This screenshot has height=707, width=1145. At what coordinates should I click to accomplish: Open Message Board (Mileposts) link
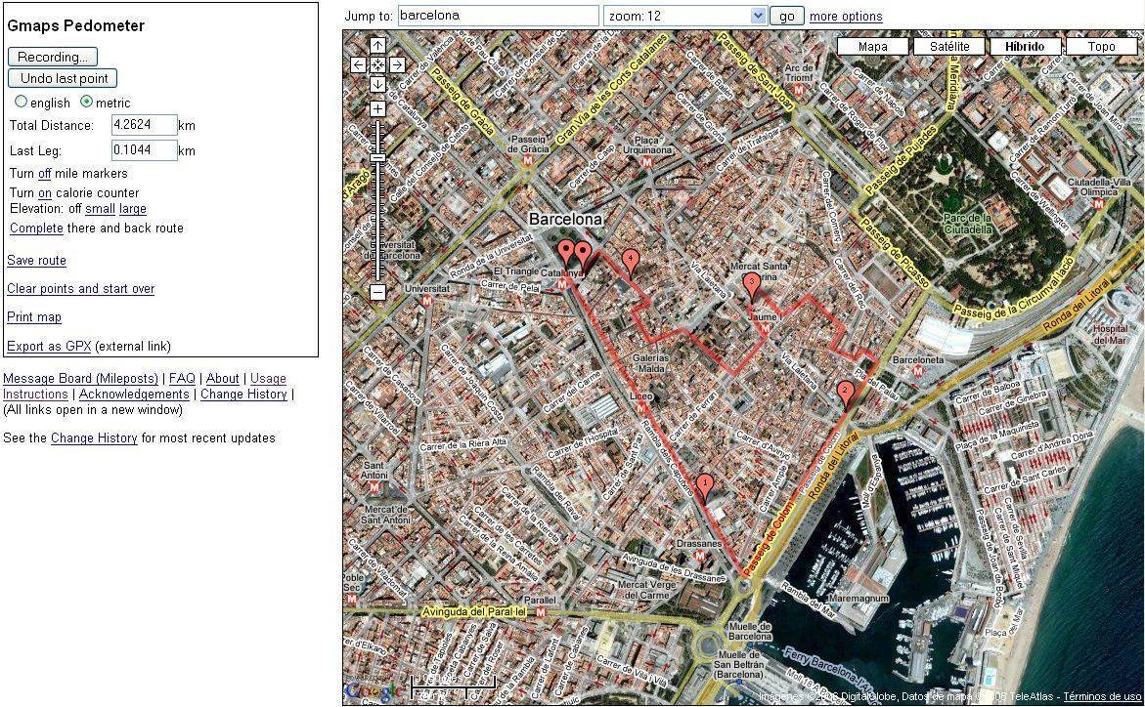tap(80, 378)
